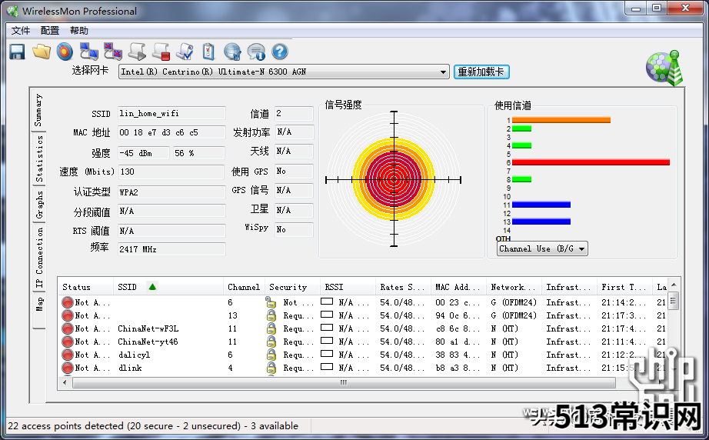Viewport: 709px width, 440px height.
Task: Click the bullseye target toolbar icon
Action: [x=65, y=52]
